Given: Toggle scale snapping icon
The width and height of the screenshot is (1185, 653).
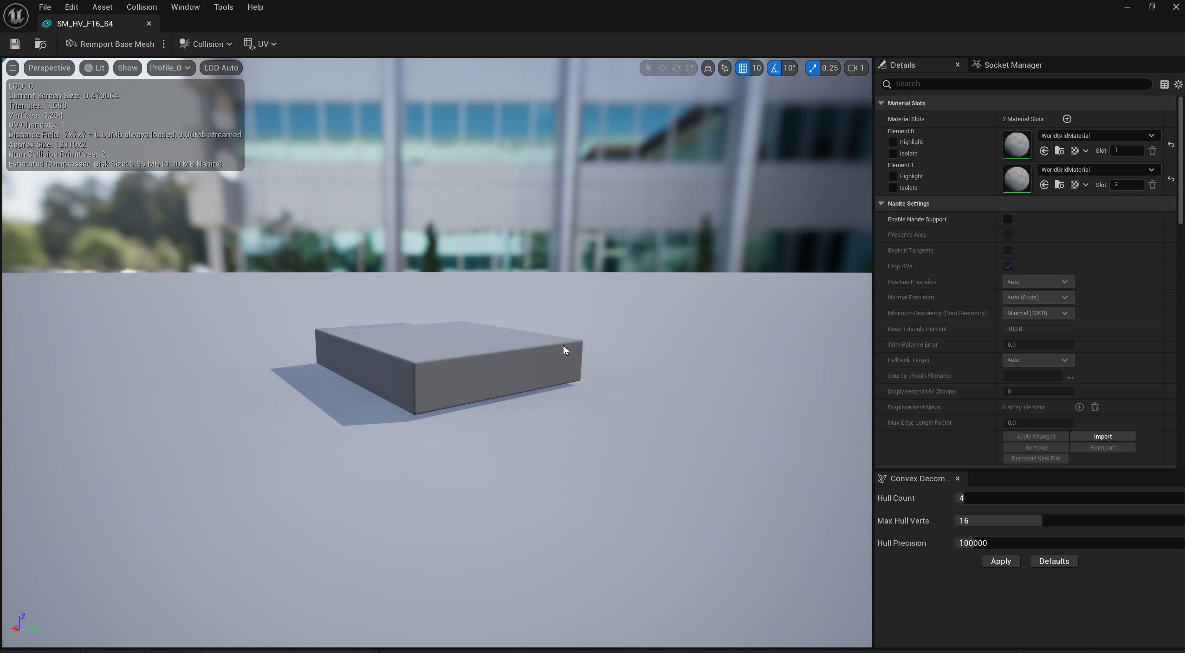Looking at the screenshot, I should pyautogui.click(x=813, y=68).
